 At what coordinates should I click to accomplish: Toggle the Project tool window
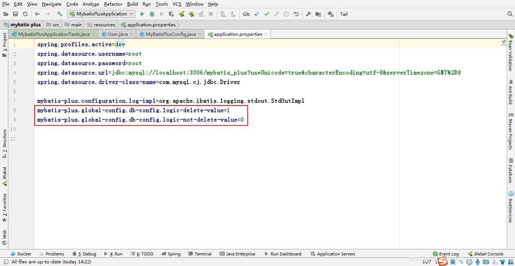coord(5,43)
